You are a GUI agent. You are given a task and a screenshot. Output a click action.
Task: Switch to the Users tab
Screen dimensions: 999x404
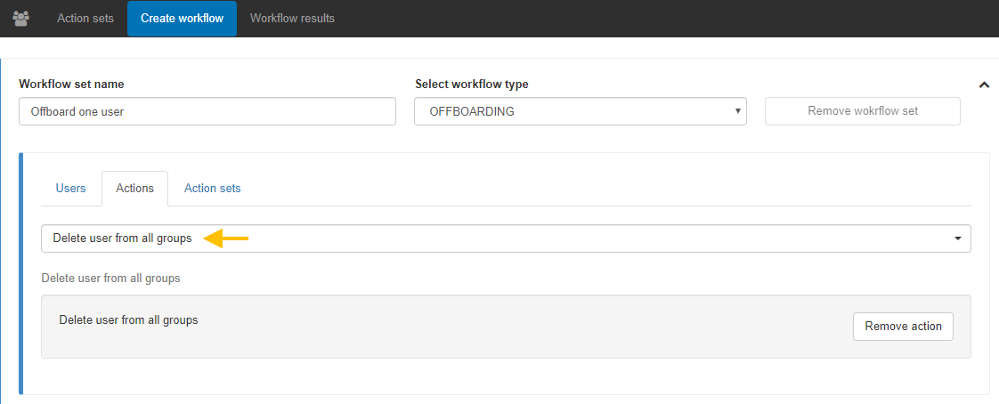[71, 189]
